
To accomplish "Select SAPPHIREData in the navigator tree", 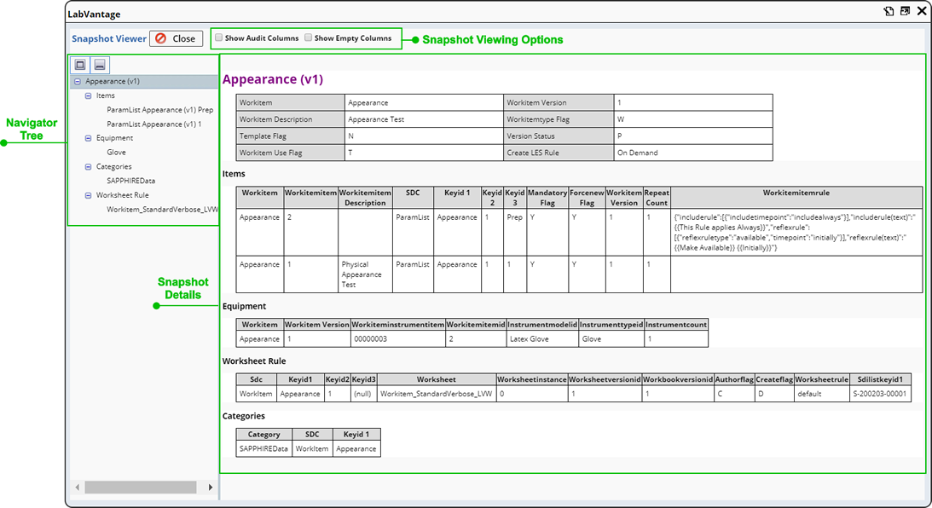I will (x=130, y=181).
